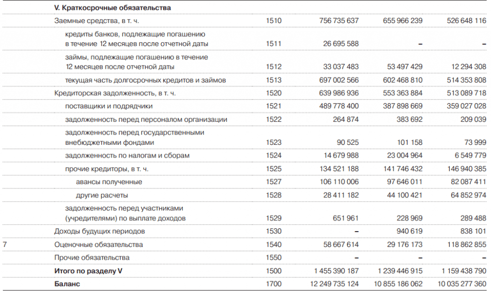This screenshot has height=292, width=491.
Task: Click the section heading 'V. Краткосрочные обязательства'
Action: (x=112, y=8)
